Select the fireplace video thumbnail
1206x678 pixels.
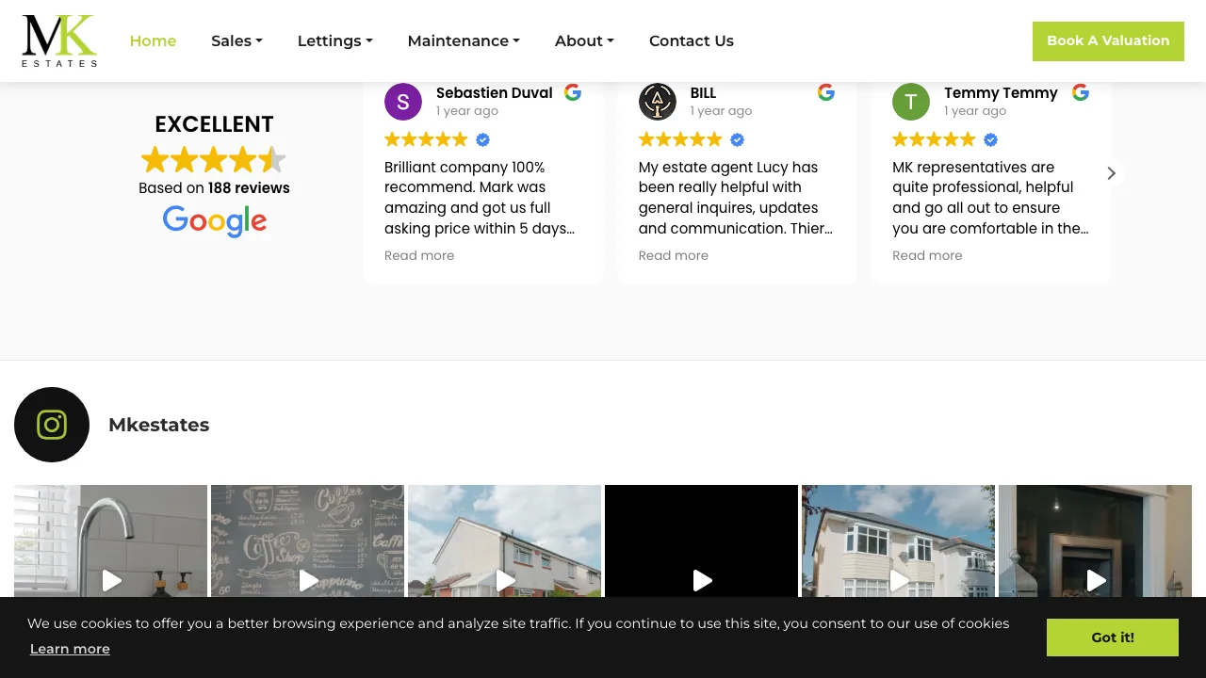(1096, 581)
